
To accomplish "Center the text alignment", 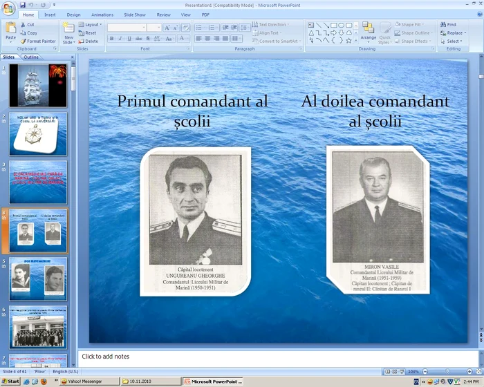I will click(x=207, y=39).
